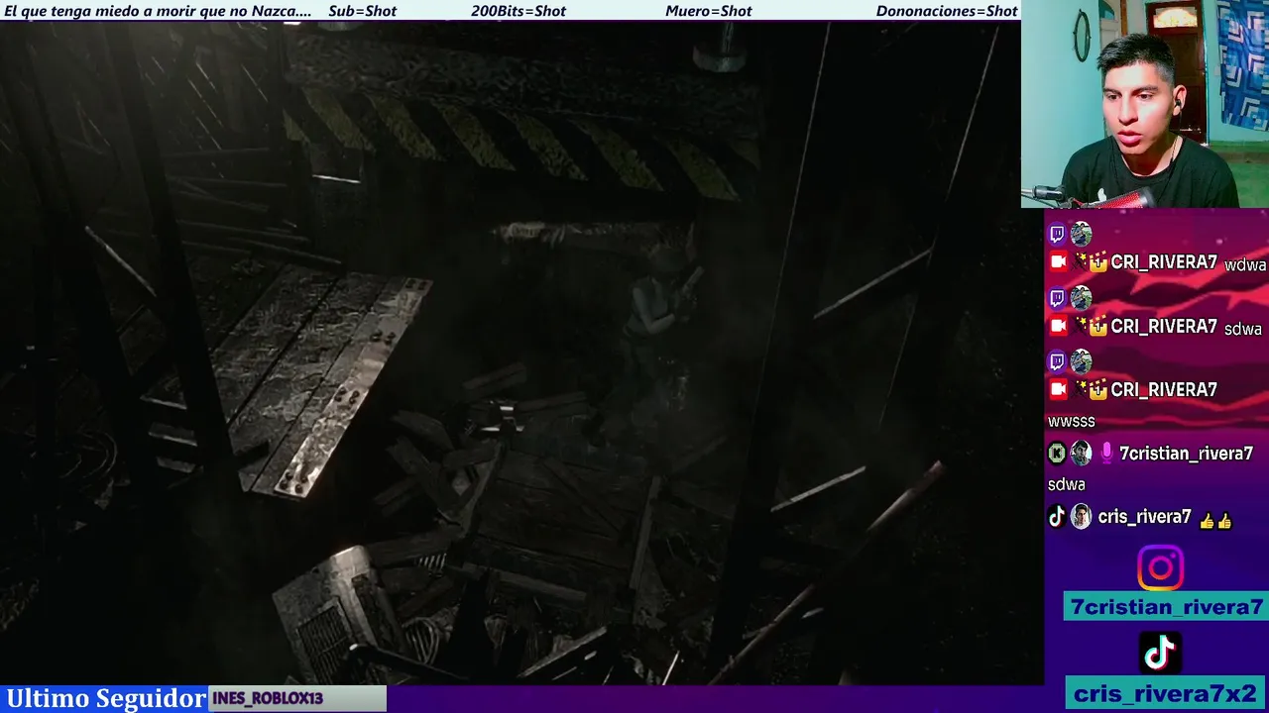Click the avatar beside the cris_rivera7 chat name

[x=1081, y=517]
